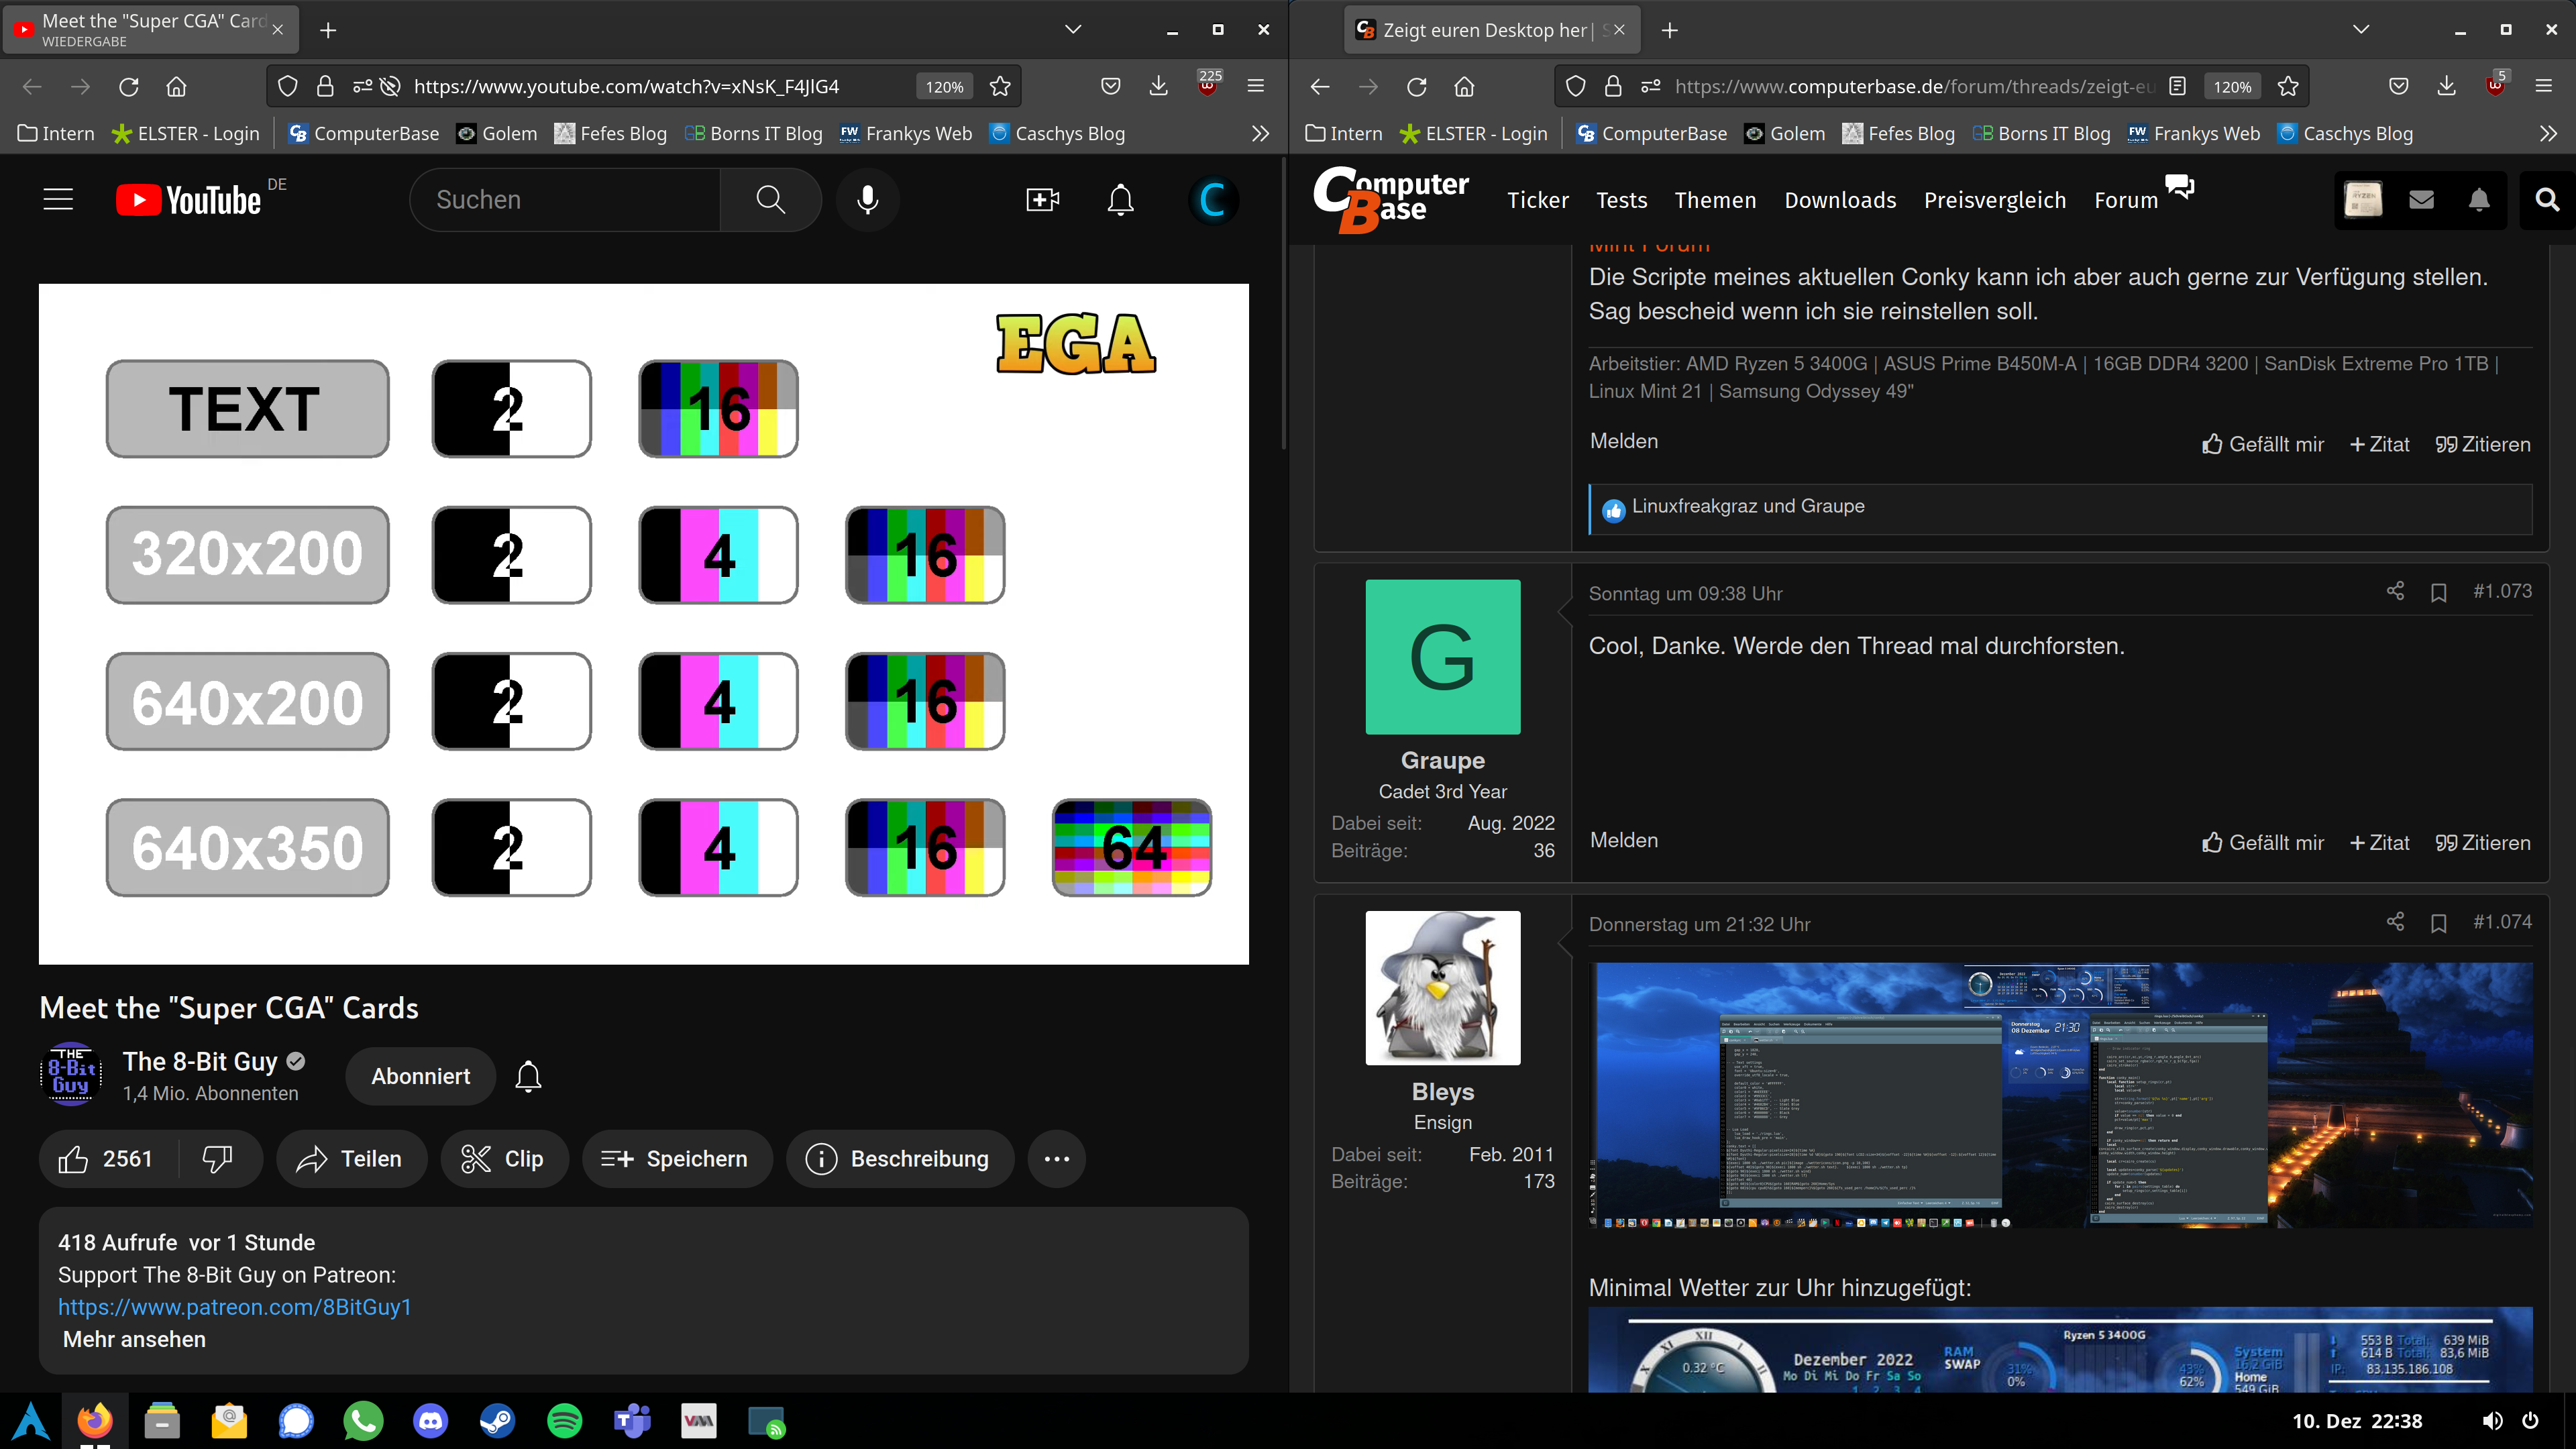Like Graupe's post with Gefällt mir
2576x1449 pixels.
click(x=2262, y=843)
